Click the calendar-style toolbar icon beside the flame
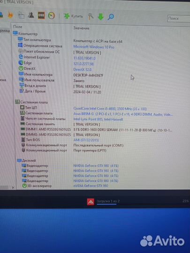 pos(21,15)
